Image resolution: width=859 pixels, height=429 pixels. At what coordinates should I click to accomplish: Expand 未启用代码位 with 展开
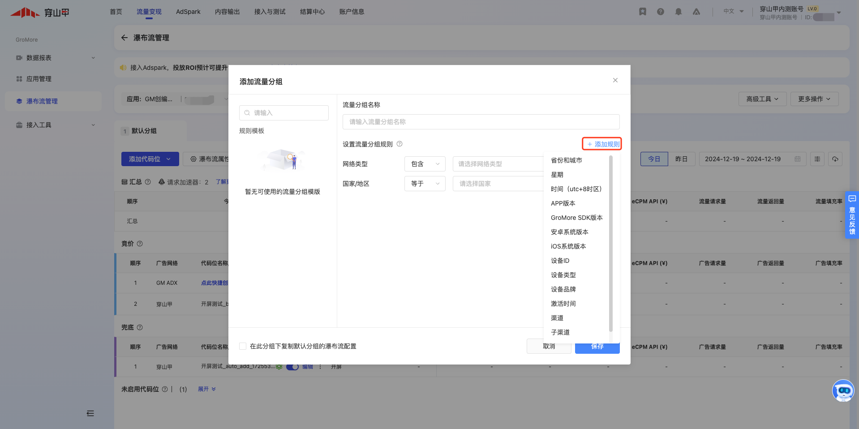tap(207, 389)
